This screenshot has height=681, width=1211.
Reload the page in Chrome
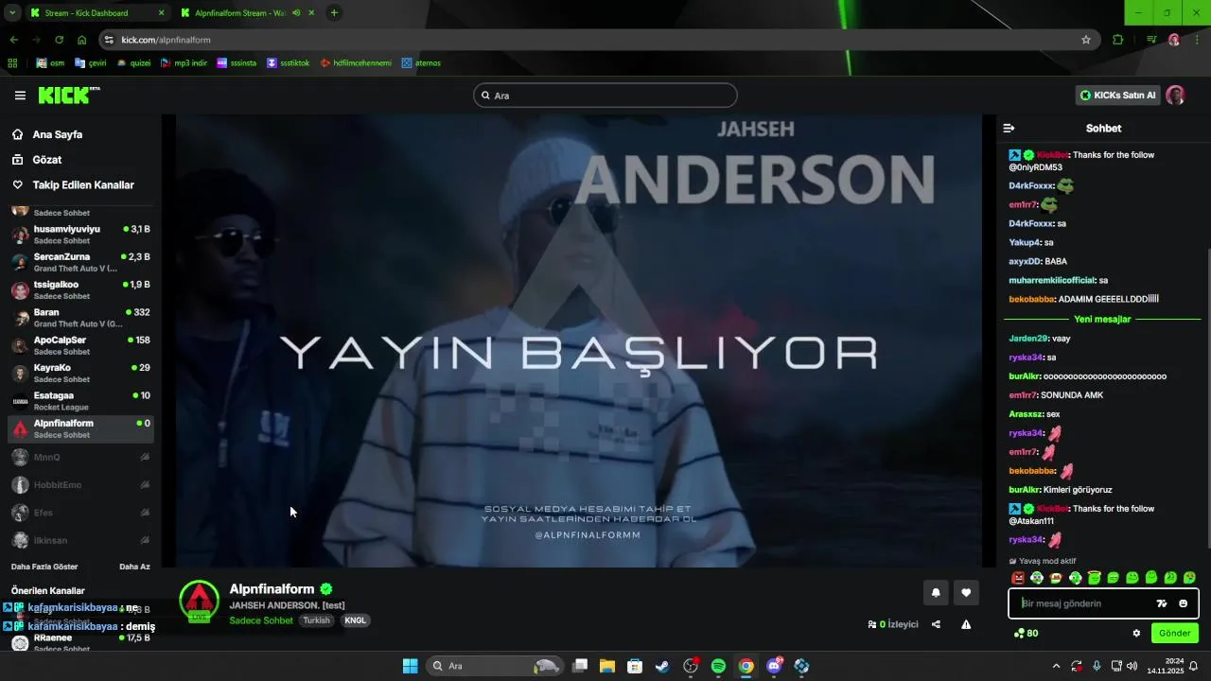(59, 40)
